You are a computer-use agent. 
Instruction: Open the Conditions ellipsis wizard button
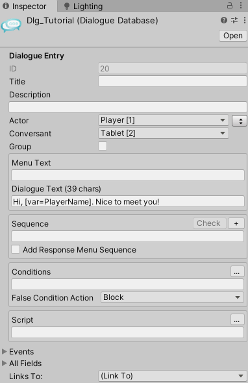237,271
